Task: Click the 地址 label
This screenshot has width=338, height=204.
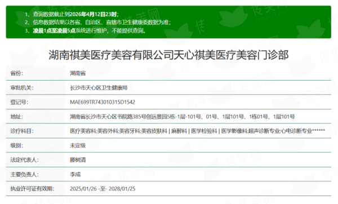Action: pyautogui.click(x=16, y=117)
